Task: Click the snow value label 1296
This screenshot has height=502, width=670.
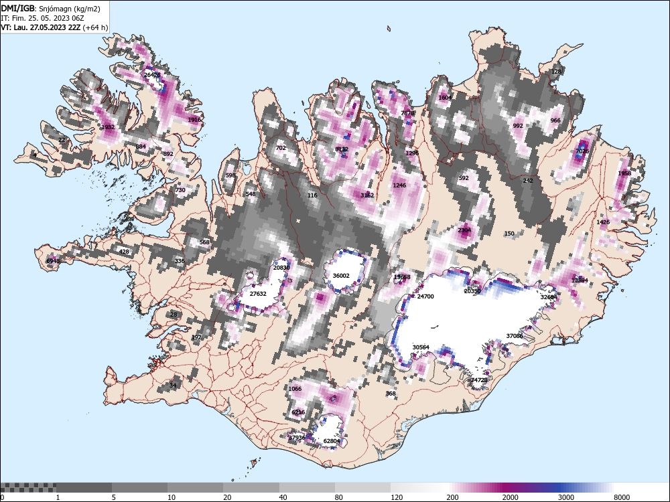Action: [412, 153]
